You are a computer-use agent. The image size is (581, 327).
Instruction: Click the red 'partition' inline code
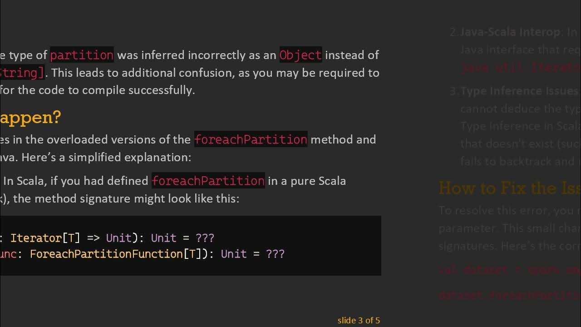(x=82, y=55)
